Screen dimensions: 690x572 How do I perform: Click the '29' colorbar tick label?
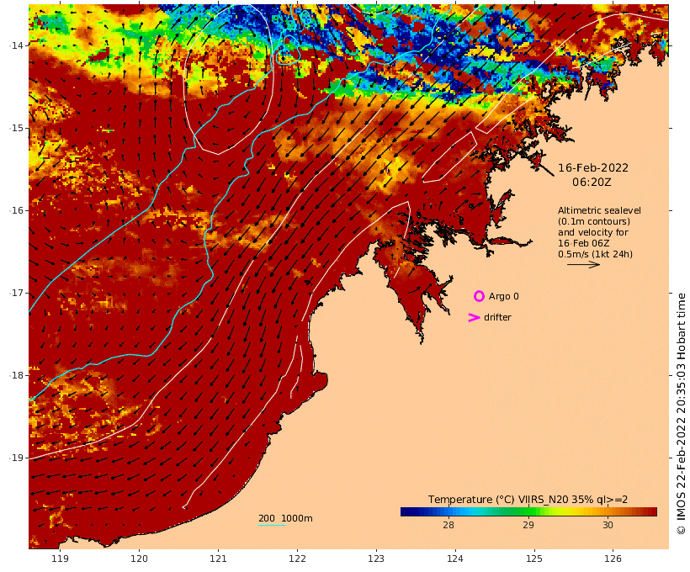pyautogui.click(x=528, y=525)
